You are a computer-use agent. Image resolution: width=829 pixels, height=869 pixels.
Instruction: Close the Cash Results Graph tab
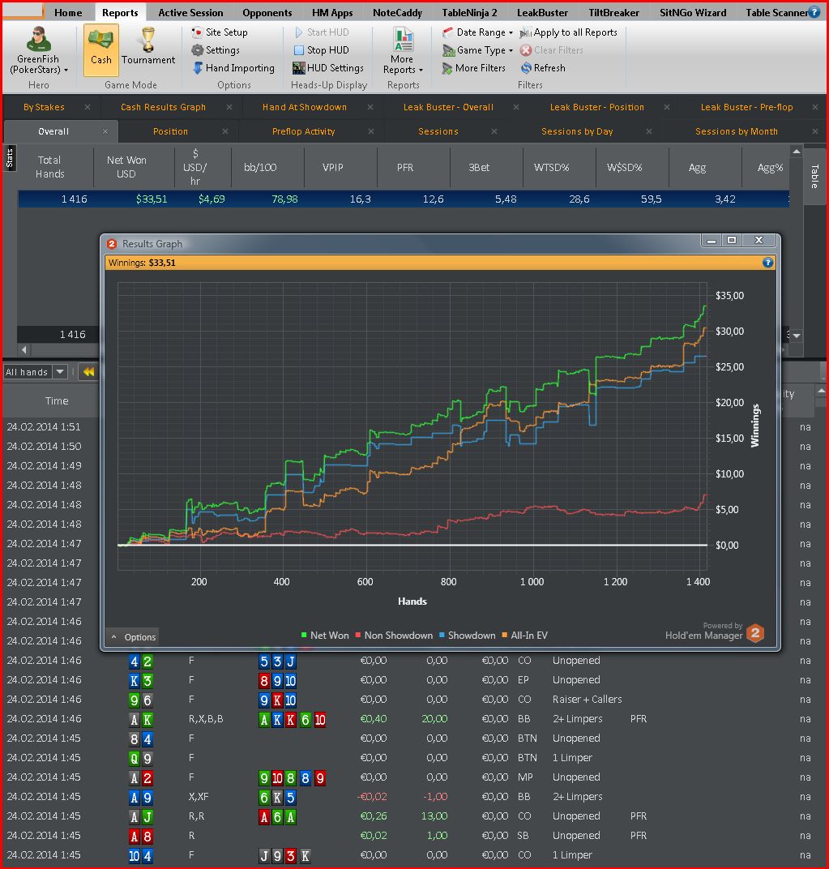tap(229, 107)
